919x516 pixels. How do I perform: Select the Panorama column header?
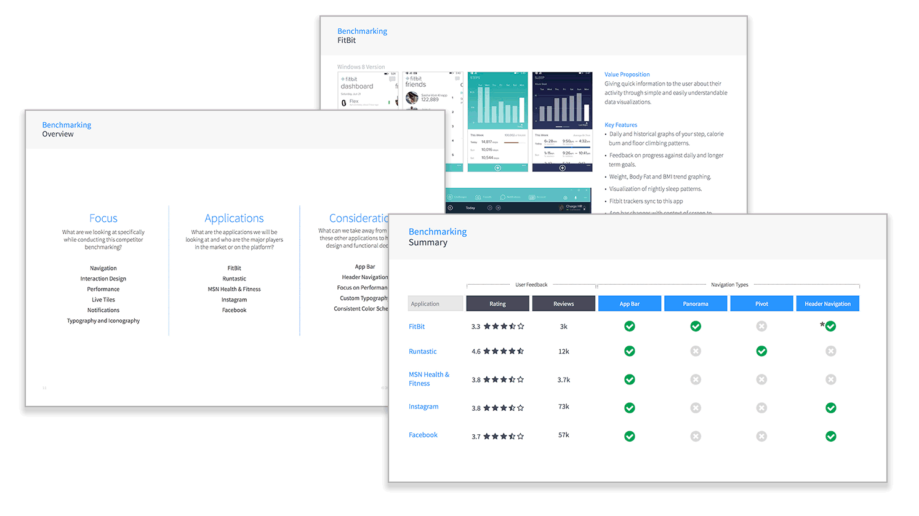click(x=696, y=304)
